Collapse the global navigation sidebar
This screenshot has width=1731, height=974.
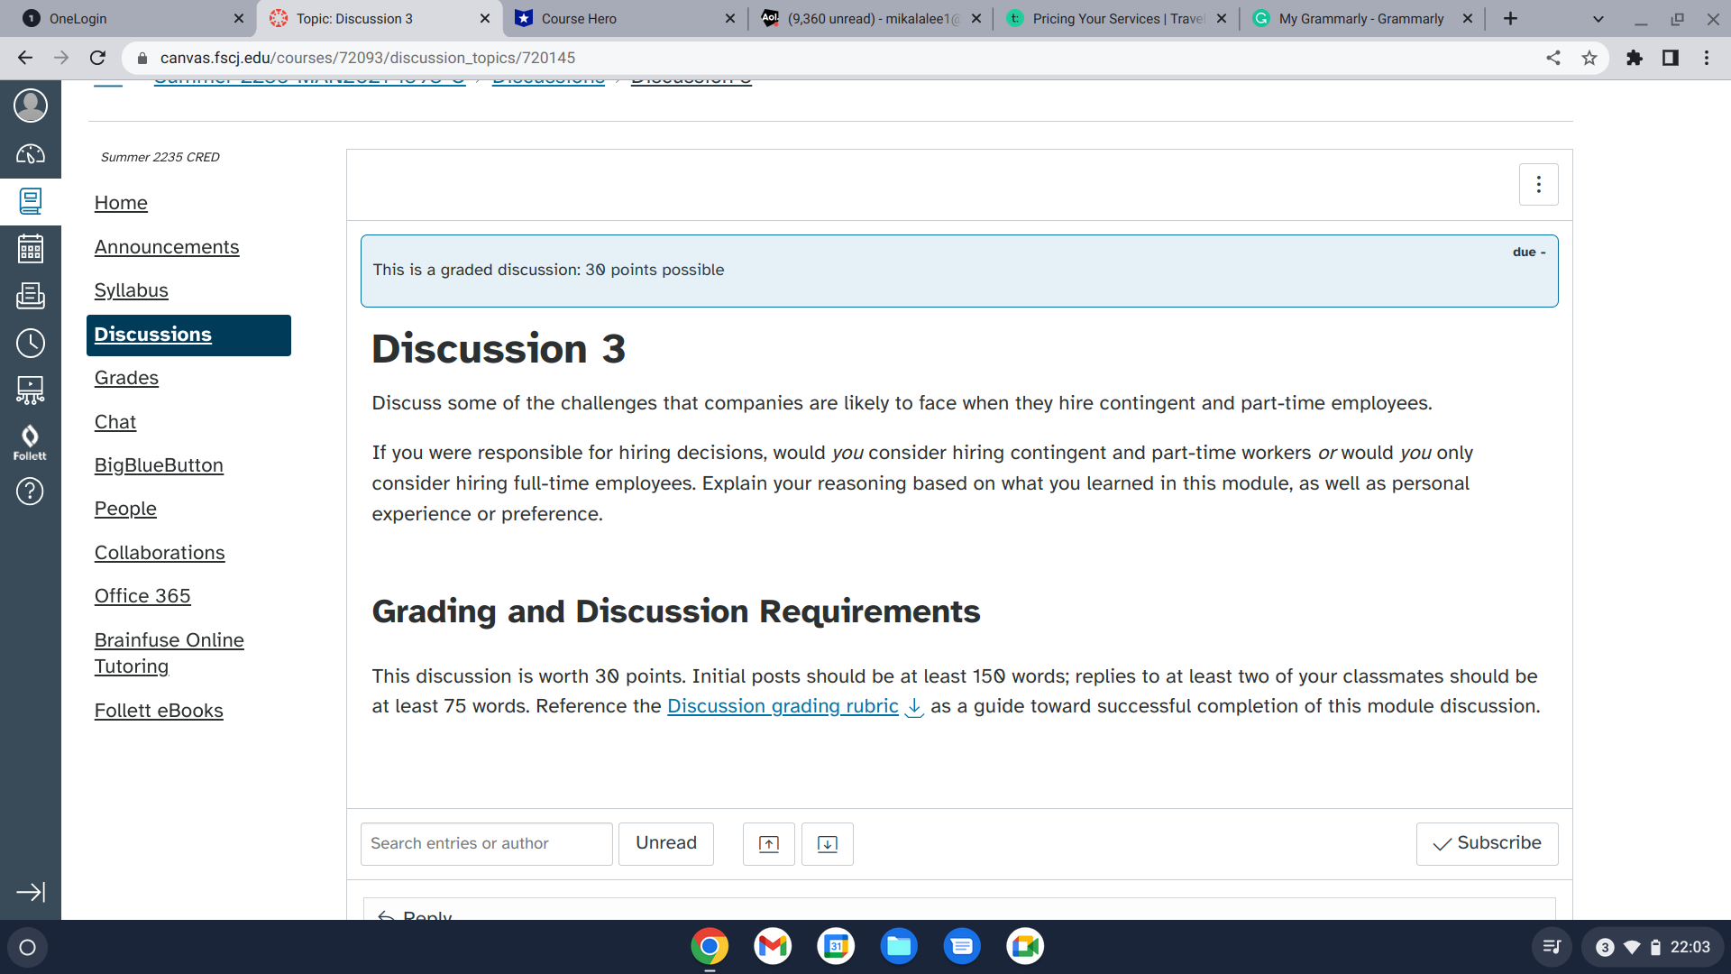(30, 891)
